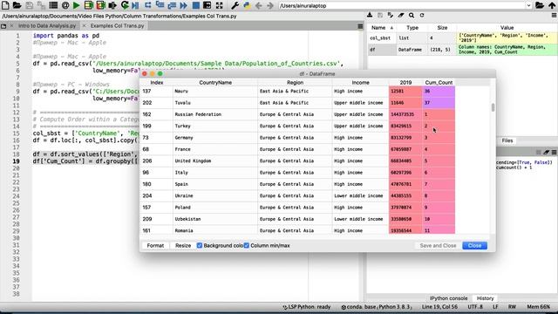Refresh the Variable explorer variables
This screenshot has height=314, width=558.
pos(422,16)
